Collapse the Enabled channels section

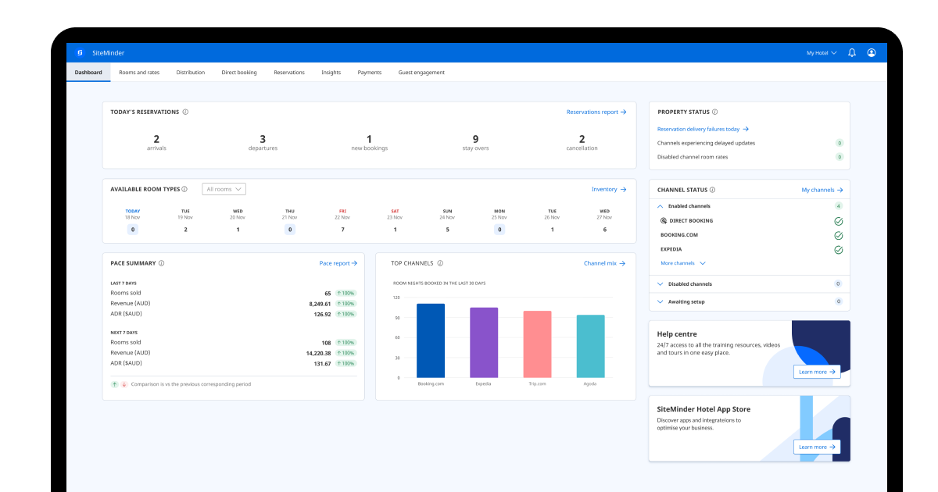(661, 205)
